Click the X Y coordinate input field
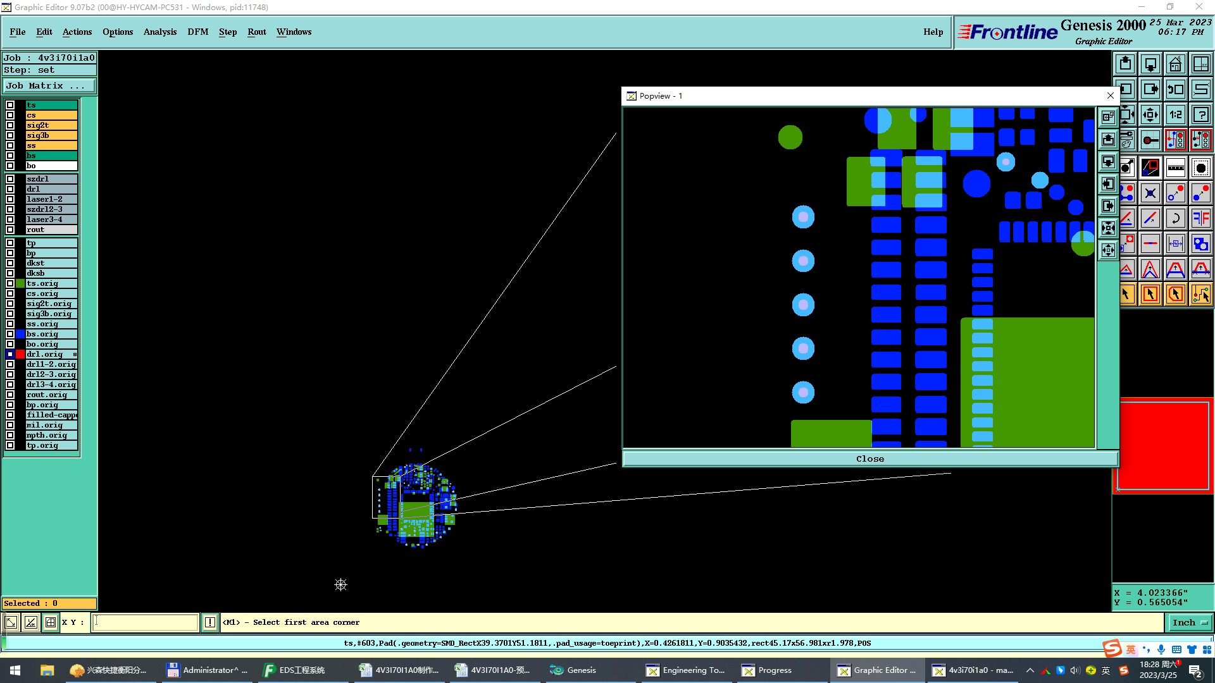 pyautogui.click(x=146, y=622)
